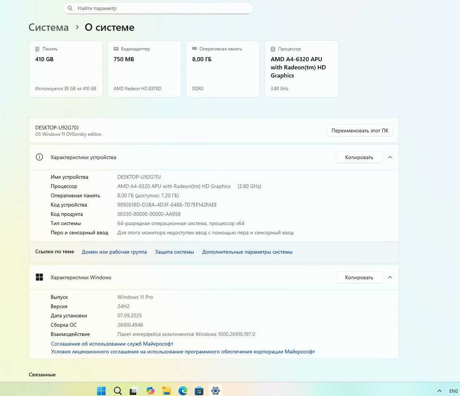
Task: Open Task View icon in taskbar
Action: click(133, 391)
